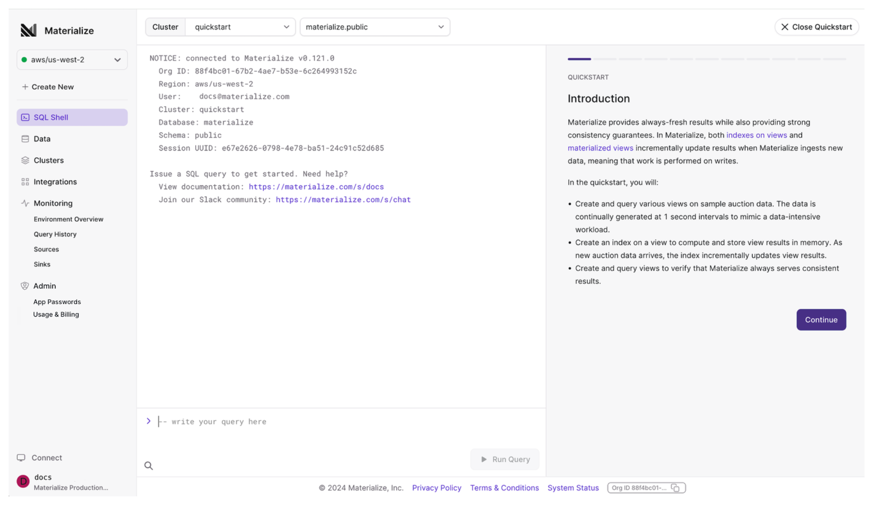Viewport: 873px width, 505px height.
Task: Click the first Quickstart progress segment
Action: tap(579, 59)
